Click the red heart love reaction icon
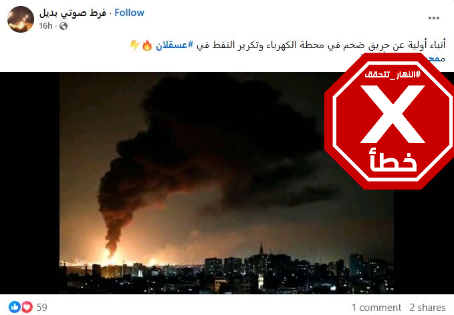 (x=27, y=307)
